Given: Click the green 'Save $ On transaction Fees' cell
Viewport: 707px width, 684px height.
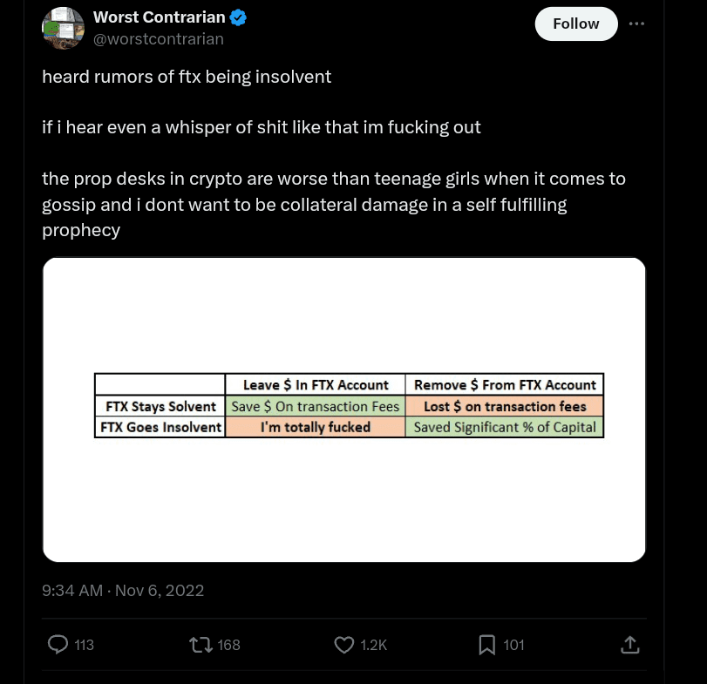Looking at the screenshot, I should [x=315, y=406].
